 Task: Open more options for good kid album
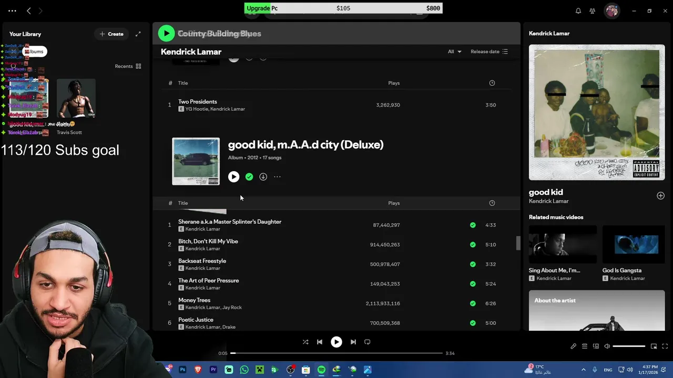(x=277, y=177)
